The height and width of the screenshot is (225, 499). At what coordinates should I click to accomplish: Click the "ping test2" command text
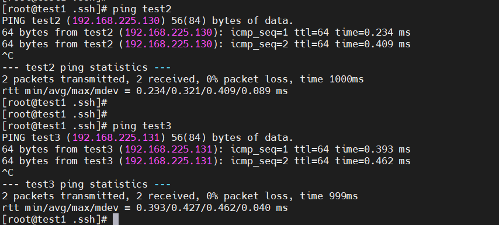142,9
